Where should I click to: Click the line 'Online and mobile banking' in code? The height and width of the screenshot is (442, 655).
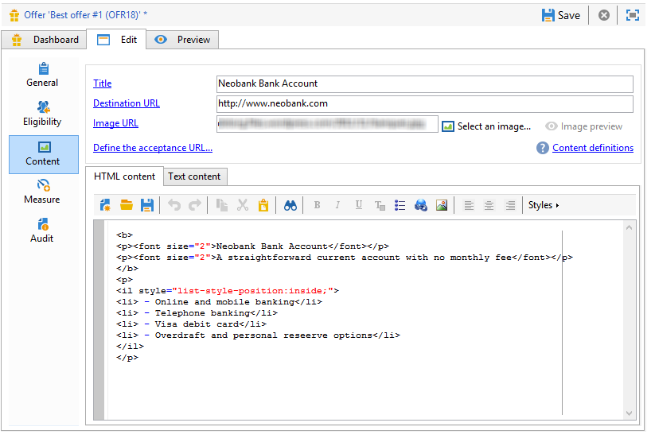click(219, 302)
